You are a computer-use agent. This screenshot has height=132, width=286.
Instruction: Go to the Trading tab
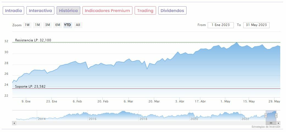tap(145, 11)
